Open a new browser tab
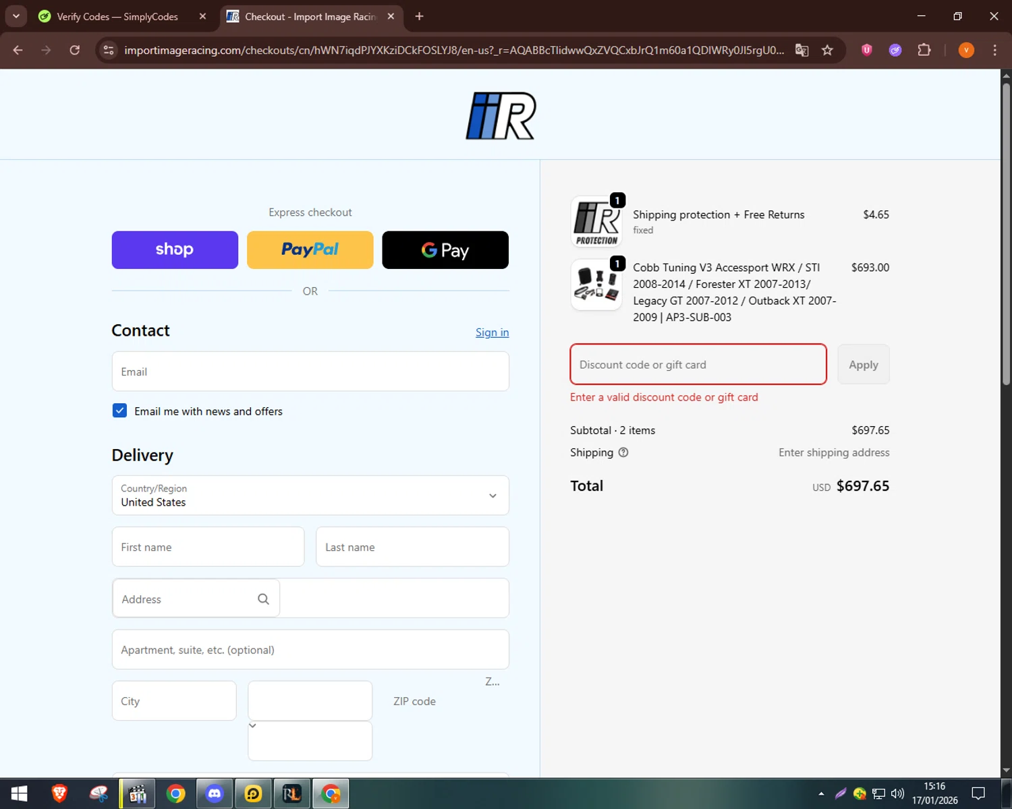 pos(419,16)
